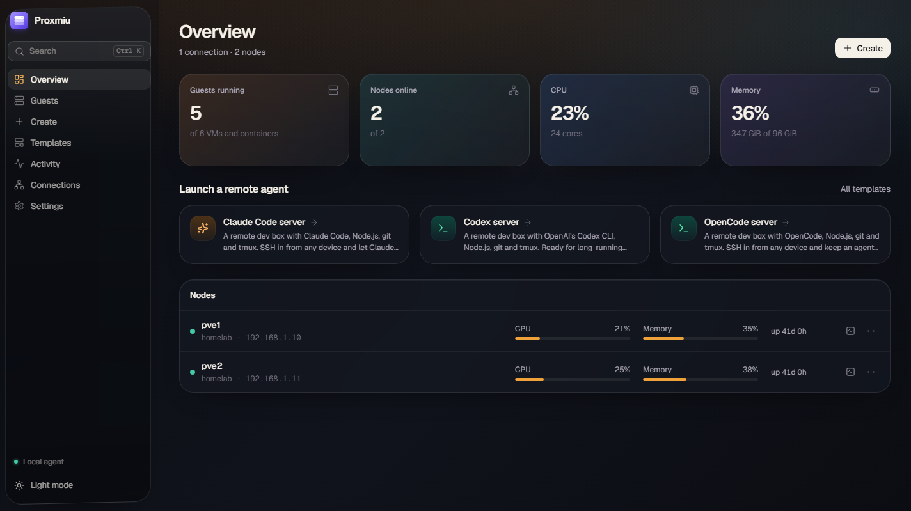Open the more options menu for pve1
Viewport: 911px width, 511px height.
tap(871, 331)
